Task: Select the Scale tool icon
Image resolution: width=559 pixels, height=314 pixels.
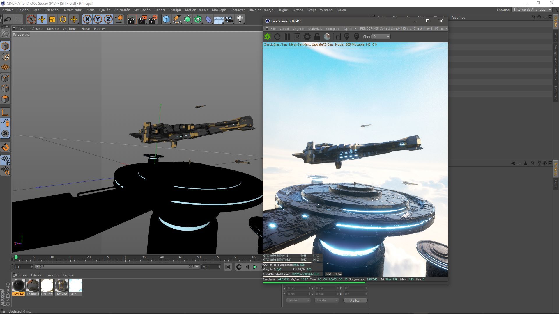Action: [x=52, y=19]
